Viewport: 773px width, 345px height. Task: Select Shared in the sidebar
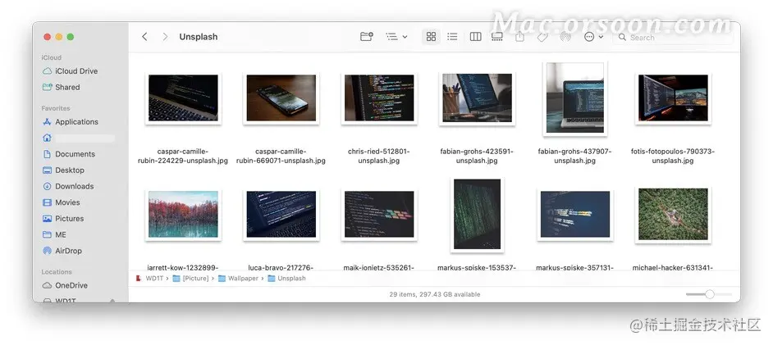coord(61,87)
